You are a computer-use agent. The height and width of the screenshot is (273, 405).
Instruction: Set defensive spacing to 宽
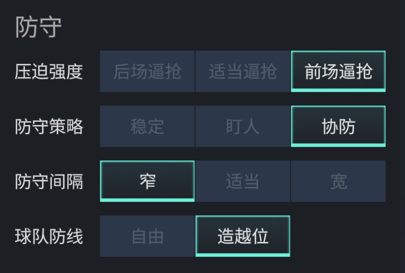point(338,181)
